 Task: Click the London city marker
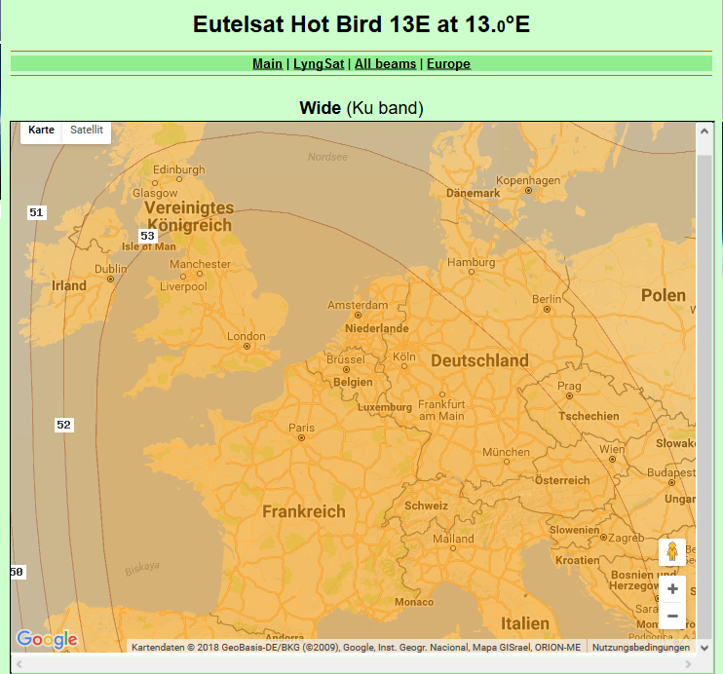(247, 345)
